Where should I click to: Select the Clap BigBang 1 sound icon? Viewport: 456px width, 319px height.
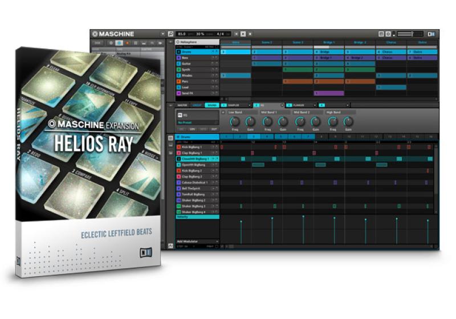(x=179, y=153)
